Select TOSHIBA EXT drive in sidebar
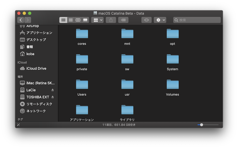Image resolution: width=238 pixels, height=148 pixels. point(35,97)
